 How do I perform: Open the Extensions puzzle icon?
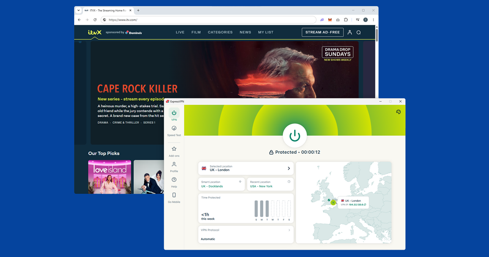pyautogui.click(x=346, y=20)
